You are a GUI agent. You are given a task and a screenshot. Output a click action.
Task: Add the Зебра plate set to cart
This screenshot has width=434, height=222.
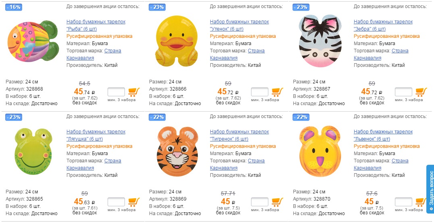click(x=421, y=91)
